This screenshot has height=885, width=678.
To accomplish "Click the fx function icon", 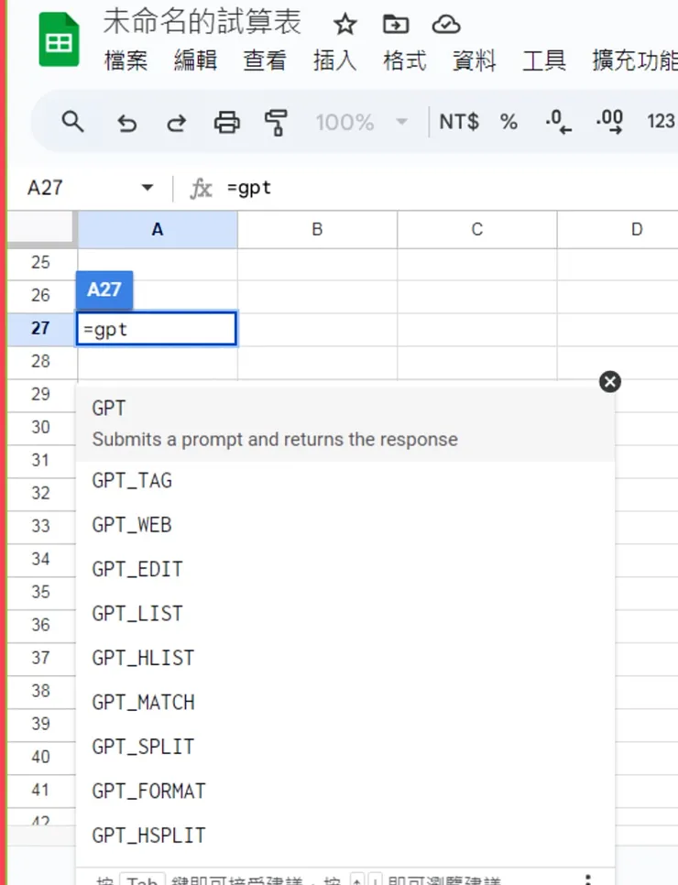I will click(x=201, y=188).
